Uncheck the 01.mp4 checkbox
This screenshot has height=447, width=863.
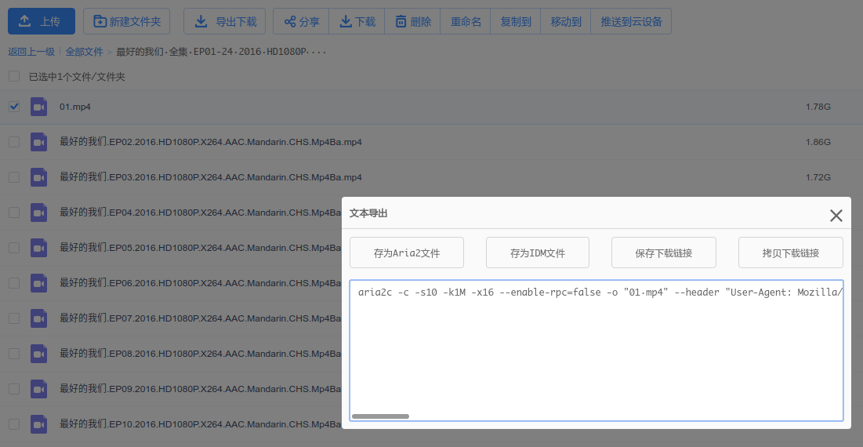pyautogui.click(x=14, y=107)
